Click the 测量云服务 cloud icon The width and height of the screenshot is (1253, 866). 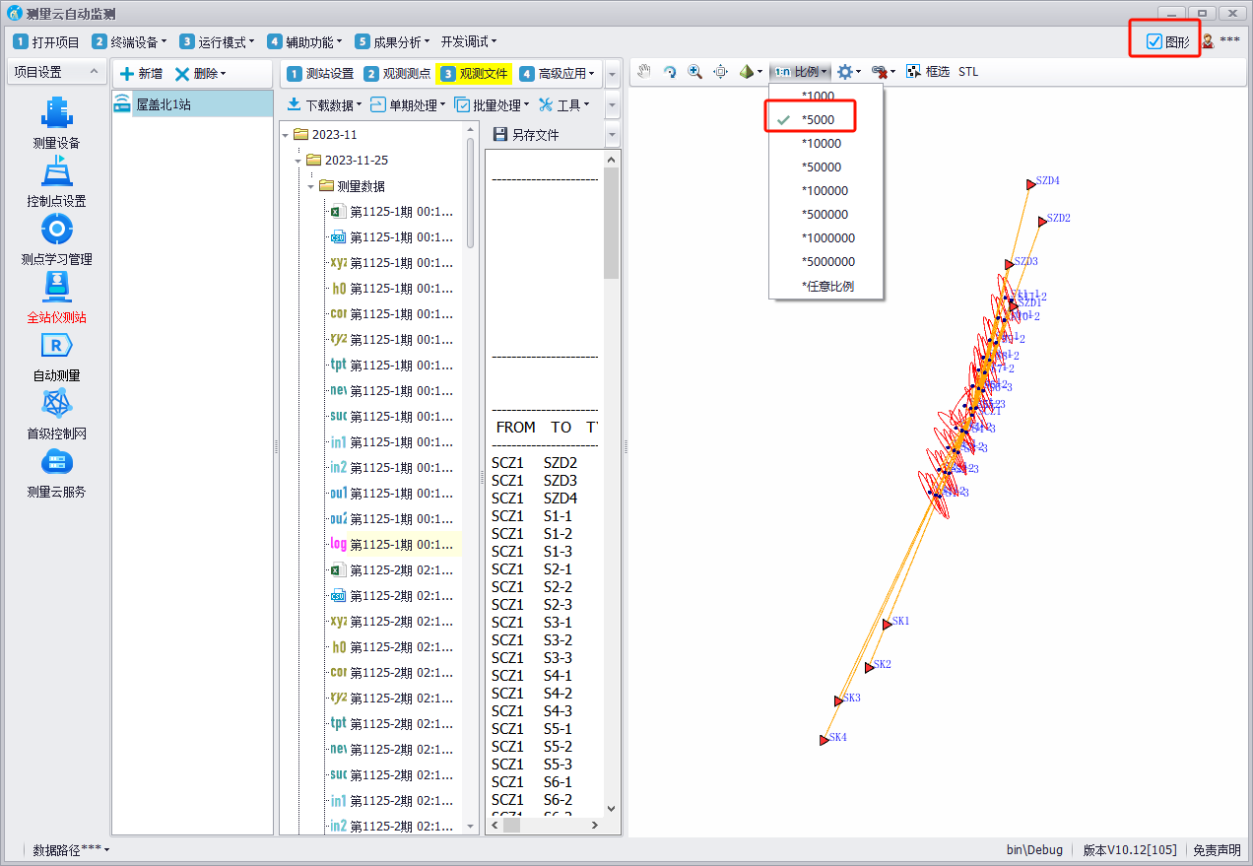56,473
